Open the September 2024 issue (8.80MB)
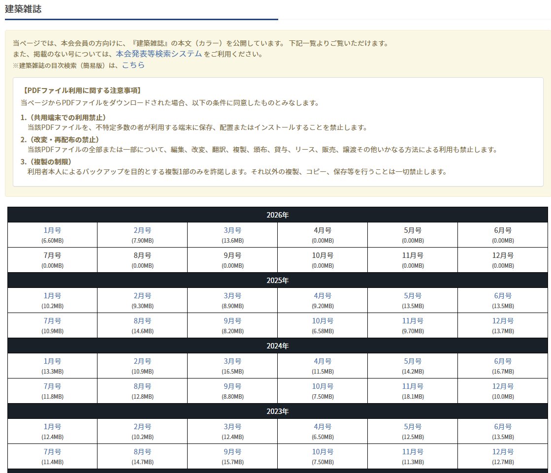 [x=231, y=386]
